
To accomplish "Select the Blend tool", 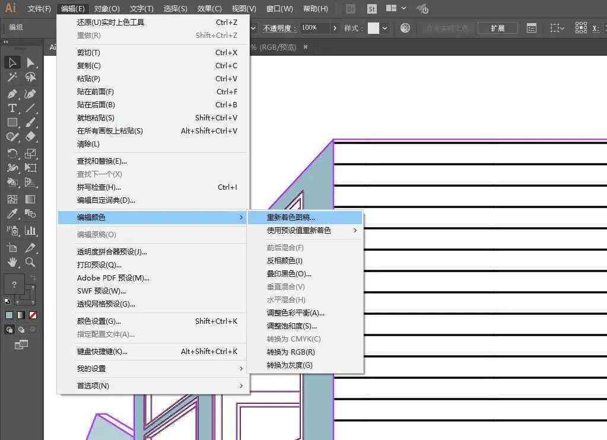I will click(30, 213).
